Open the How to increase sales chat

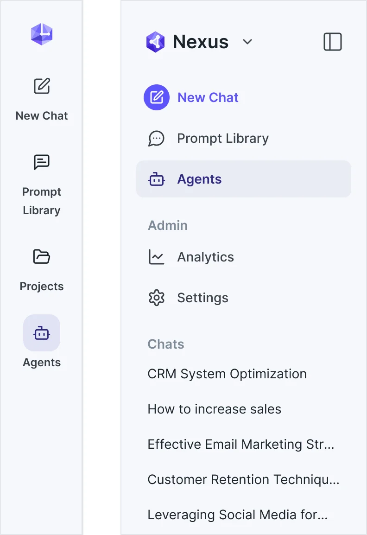(215, 409)
